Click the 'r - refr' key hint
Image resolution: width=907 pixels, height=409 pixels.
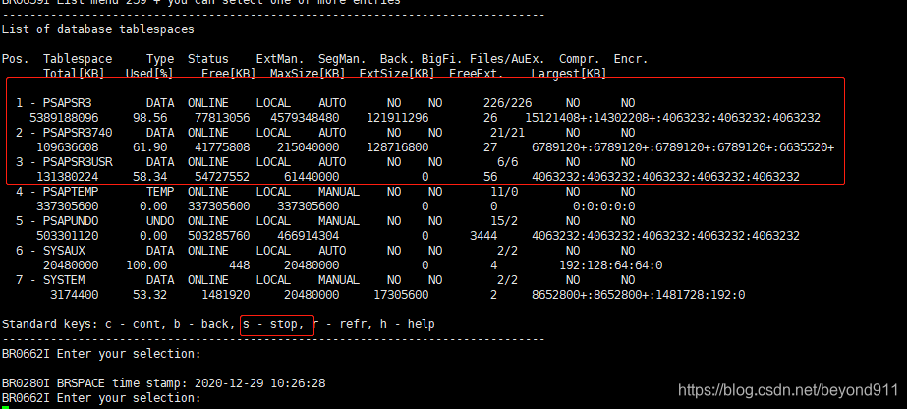coord(340,324)
